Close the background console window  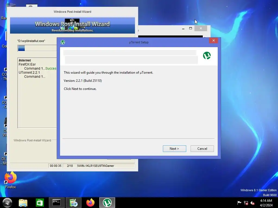click(201, 28)
